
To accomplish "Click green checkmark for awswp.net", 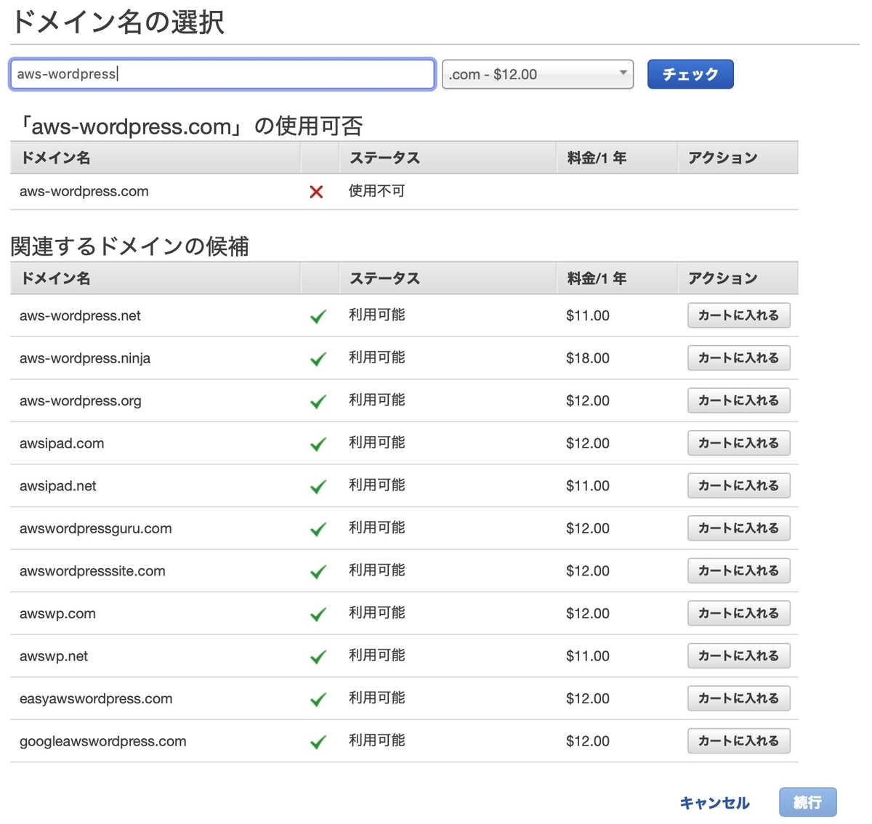I will (318, 657).
